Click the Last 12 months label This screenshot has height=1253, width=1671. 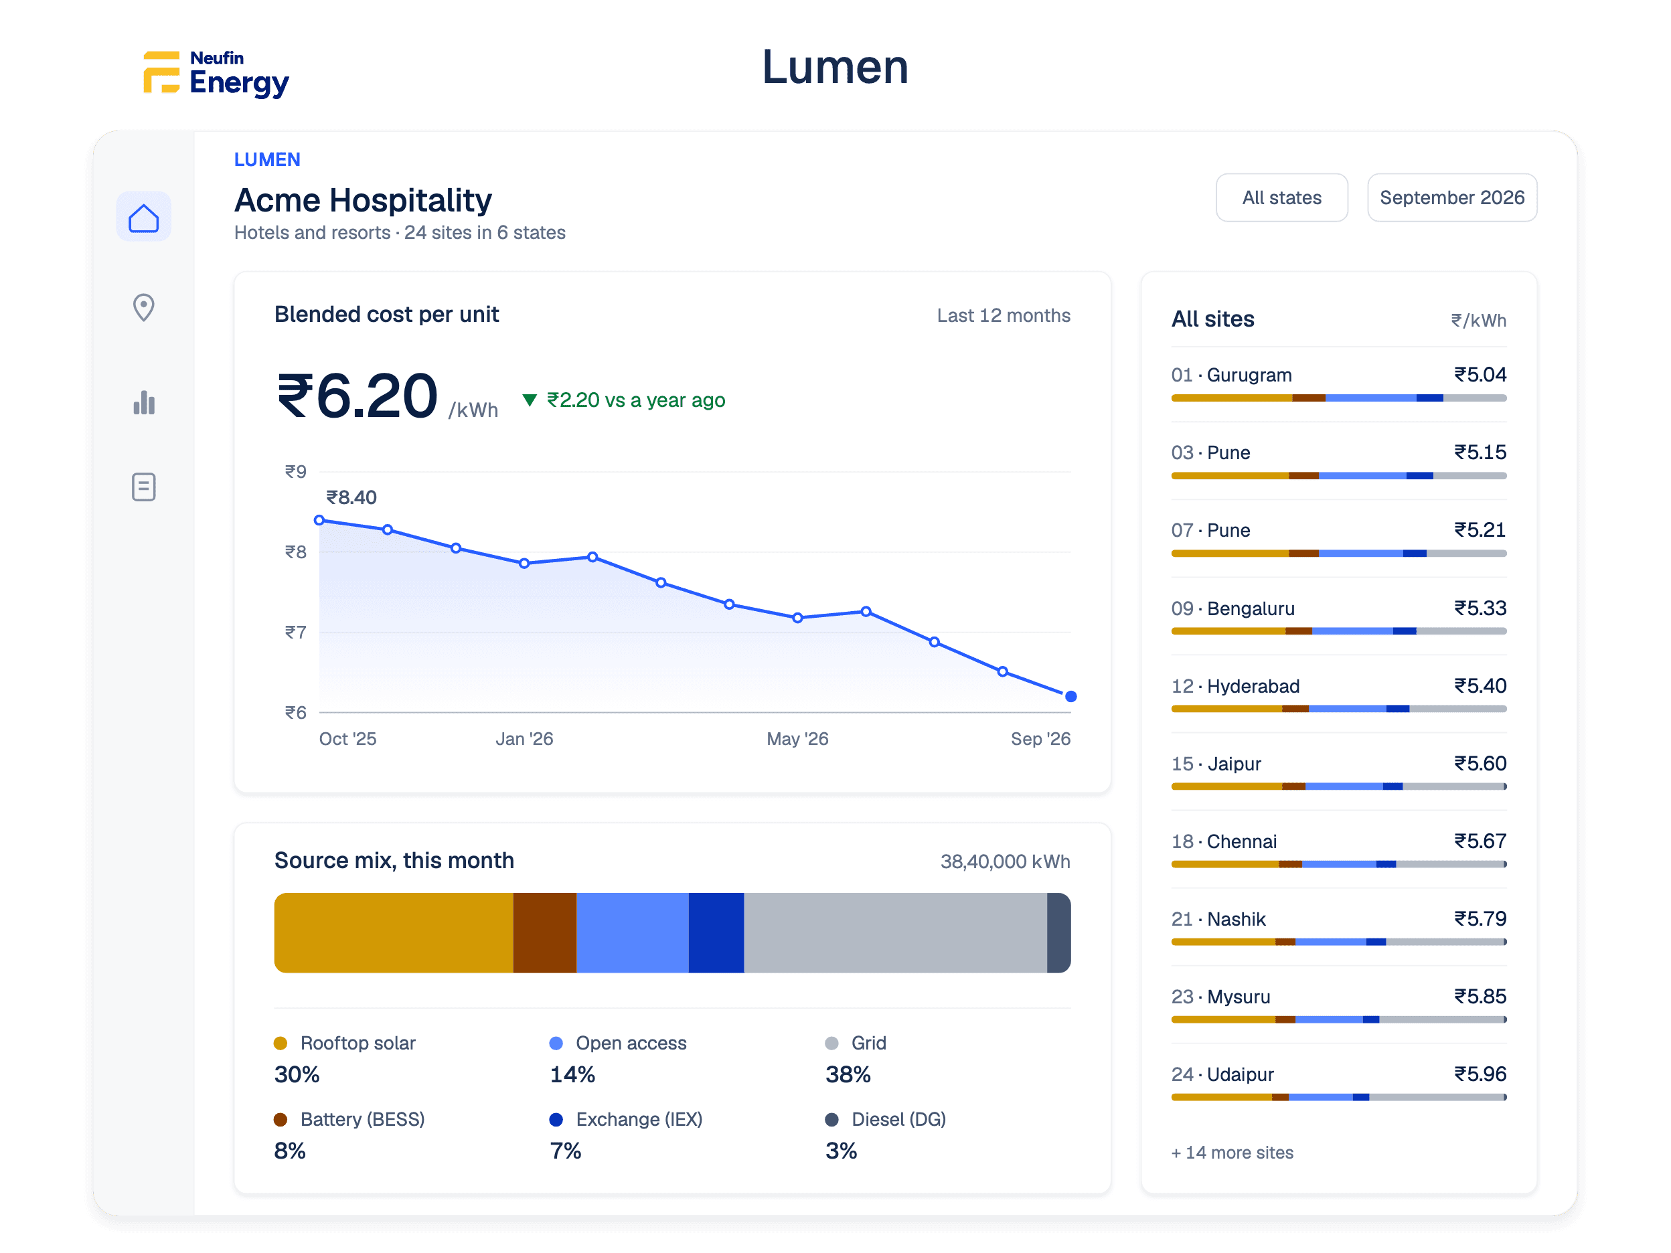[1004, 316]
